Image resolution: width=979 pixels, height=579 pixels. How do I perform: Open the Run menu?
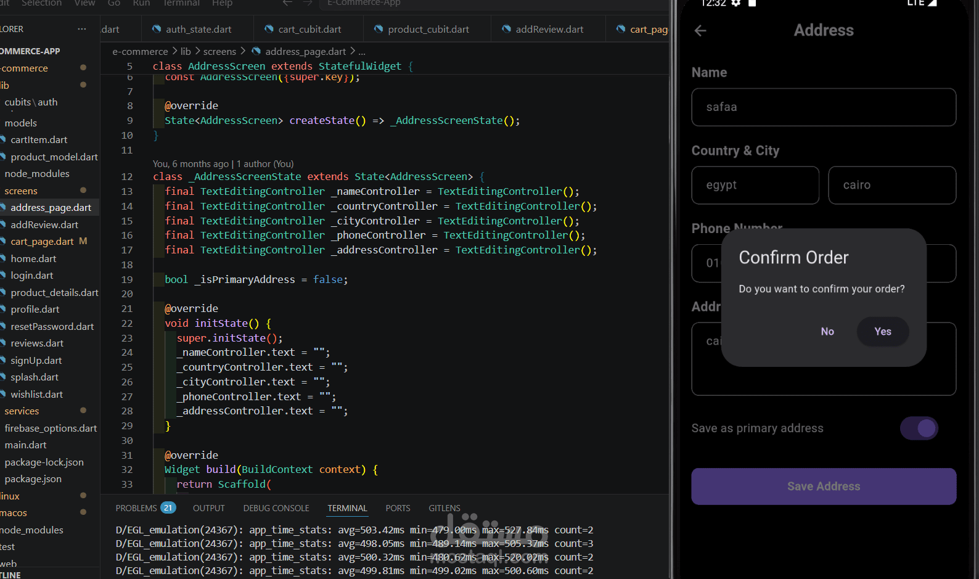tap(141, 3)
